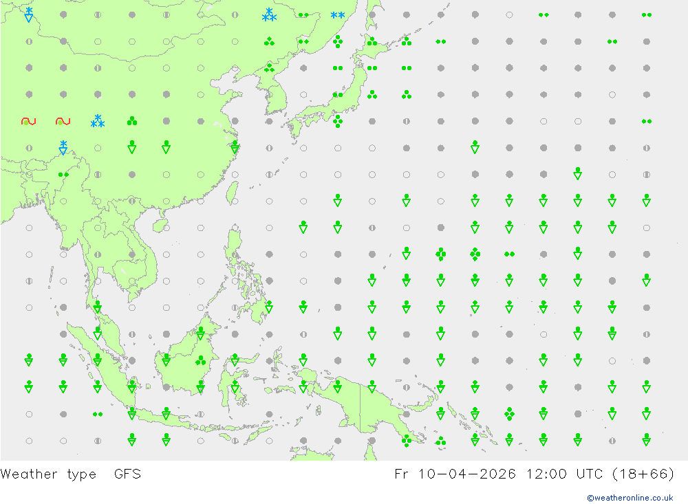The image size is (688, 504).
Task: Click the blue double snowflake symbol near the Russian coast
Action: pos(337,15)
